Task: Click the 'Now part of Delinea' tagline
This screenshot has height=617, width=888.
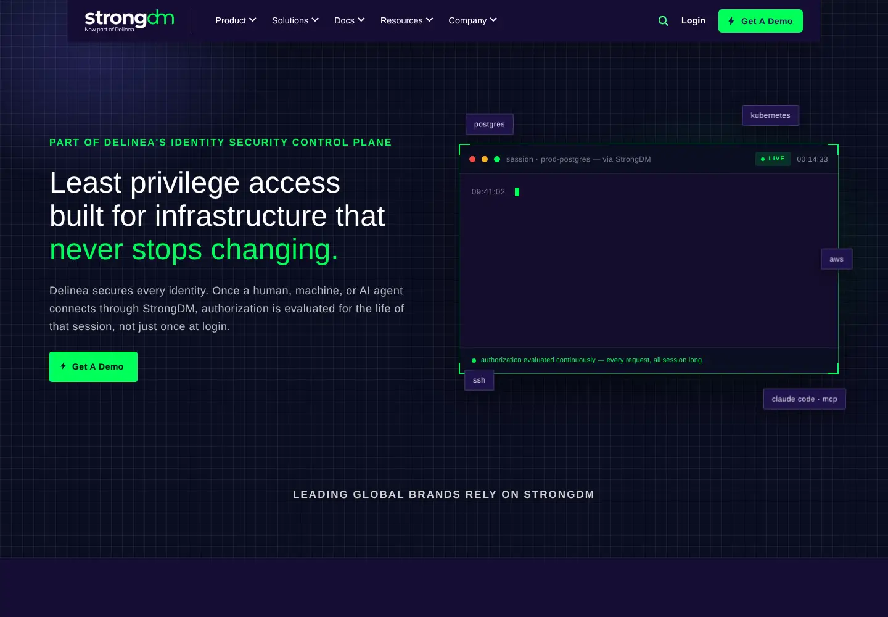Action: 109,30
